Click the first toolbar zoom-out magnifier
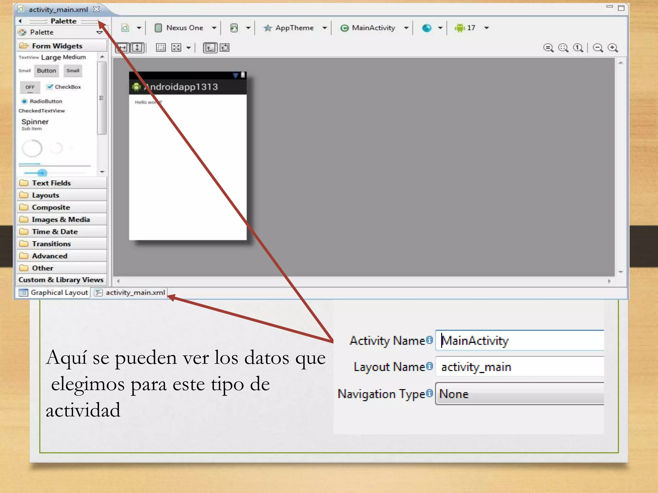The height and width of the screenshot is (493, 658). coord(548,48)
